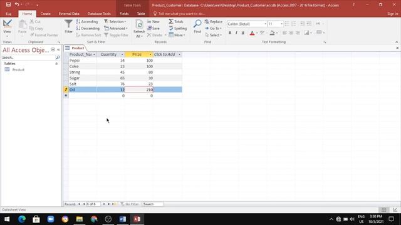This screenshot has width=401, height=225.
Task: Open File Explorer from taskbar
Action: pyautogui.click(x=80, y=219)
